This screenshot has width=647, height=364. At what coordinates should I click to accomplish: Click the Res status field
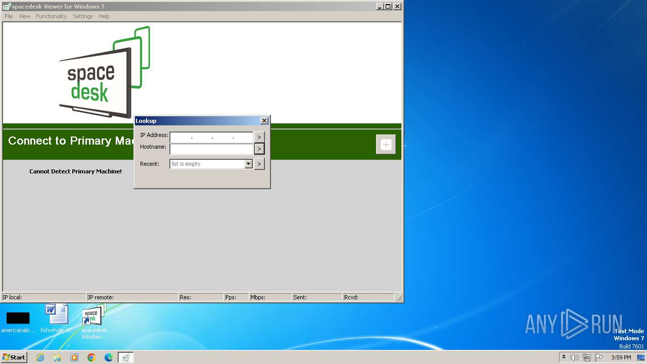[201, 297]
